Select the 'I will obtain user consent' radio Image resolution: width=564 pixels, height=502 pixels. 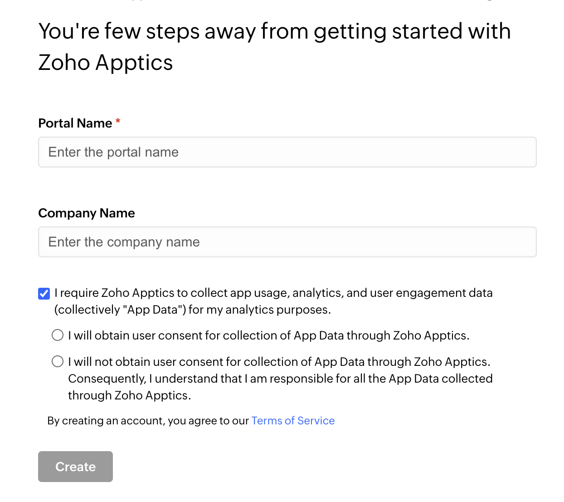(58, 335)
